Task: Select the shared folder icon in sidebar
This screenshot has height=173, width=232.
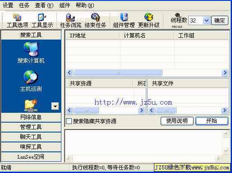Action: (31, 105)
